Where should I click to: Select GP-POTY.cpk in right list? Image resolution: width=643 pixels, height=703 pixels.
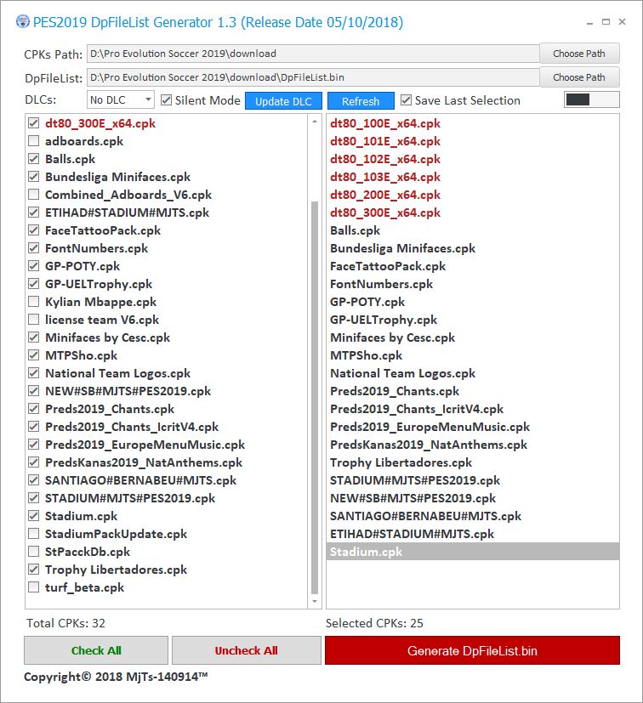(367, 302)
